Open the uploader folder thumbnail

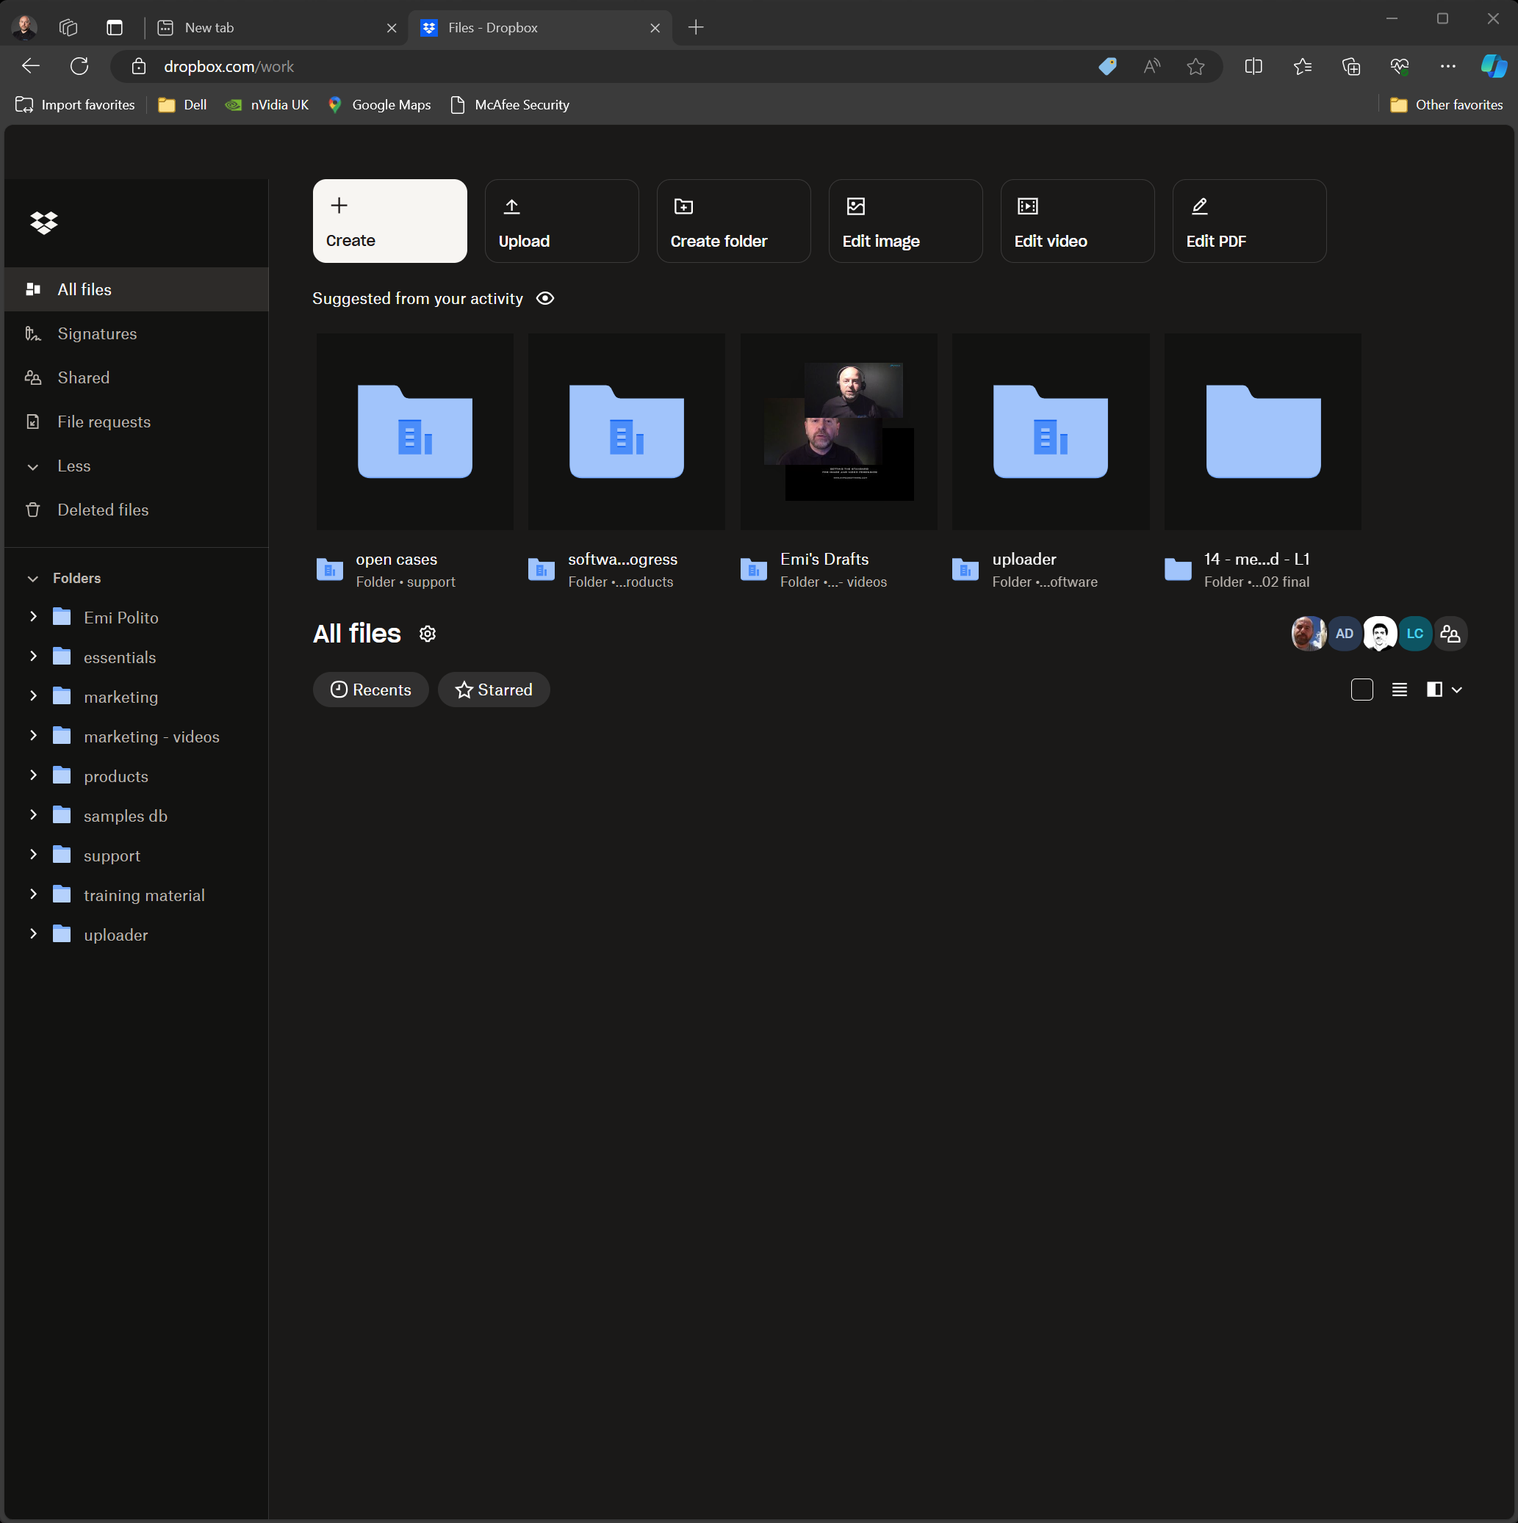point(1051,431)
